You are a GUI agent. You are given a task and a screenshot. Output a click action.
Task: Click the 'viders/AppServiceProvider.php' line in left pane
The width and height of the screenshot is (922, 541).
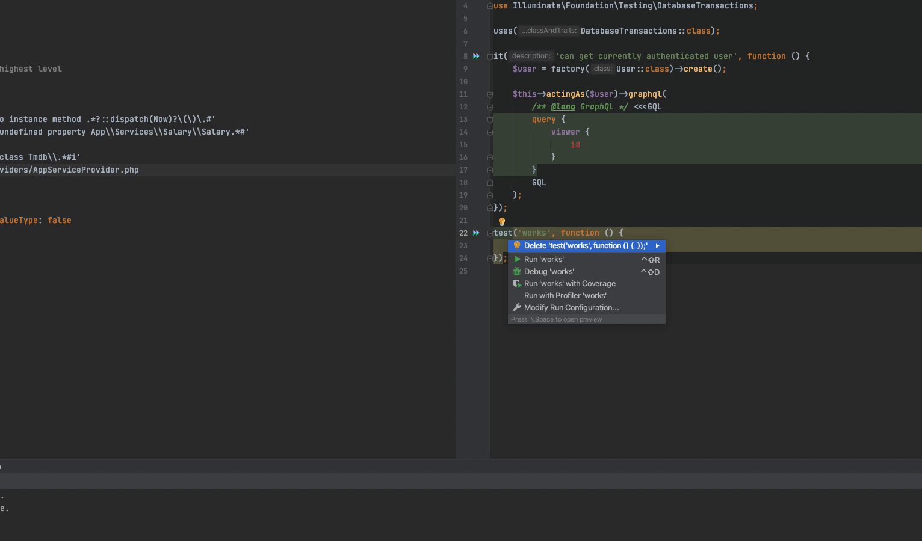69,170
